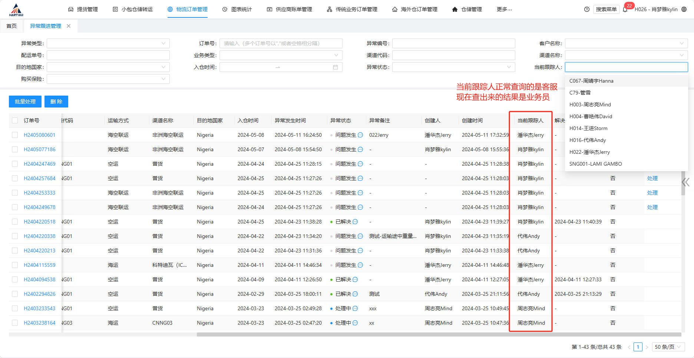Open the 仓储管理 menu
Image resolution: width=694 pixels, height=358 pixels.
[467, 9]
